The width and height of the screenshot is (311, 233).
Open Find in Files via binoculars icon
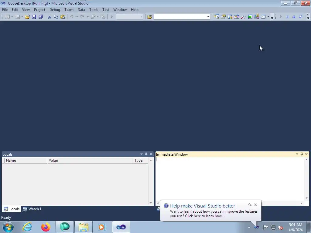(149, 17)
